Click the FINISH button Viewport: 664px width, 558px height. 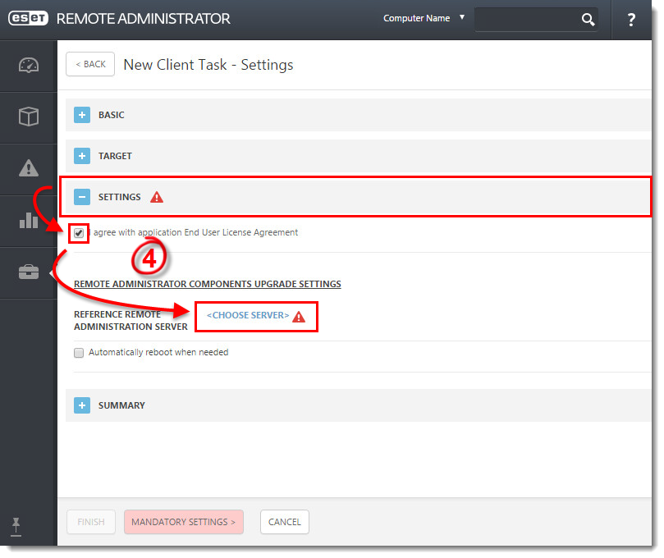91,522
